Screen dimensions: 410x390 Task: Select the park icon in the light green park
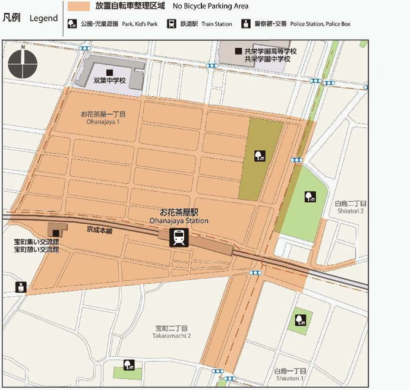click(309, 196)
